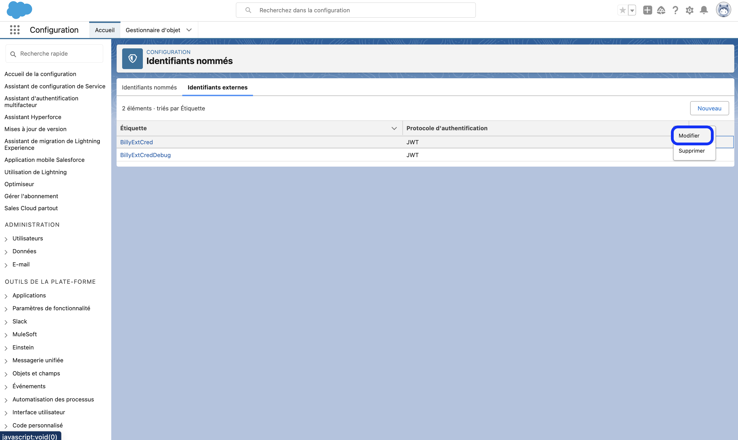Click the JWT cell in BillyExtCredDebug row
738x440 pixels.
tap(412, 155)
